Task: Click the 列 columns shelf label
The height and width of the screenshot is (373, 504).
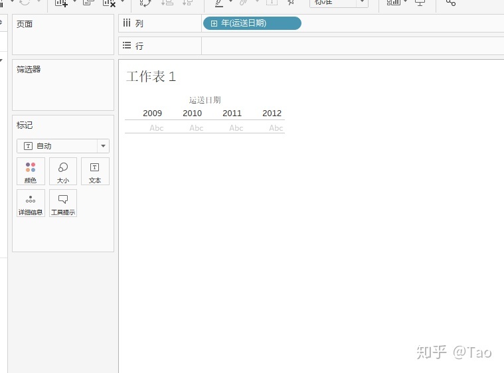Action: point(139,23)
